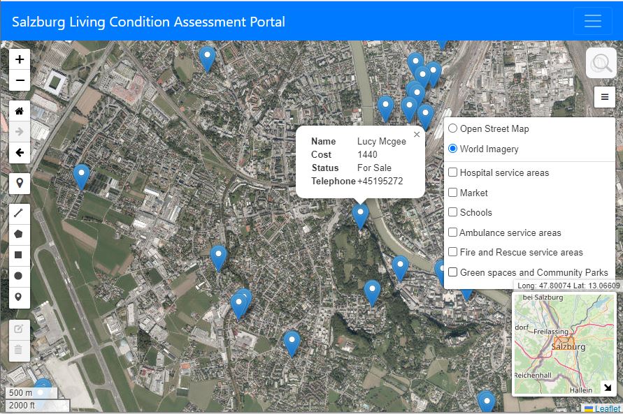Image resolution: width=623 pixels, height=414 pixels.
Task: Zoom in on the map
Action: (20, 59)
